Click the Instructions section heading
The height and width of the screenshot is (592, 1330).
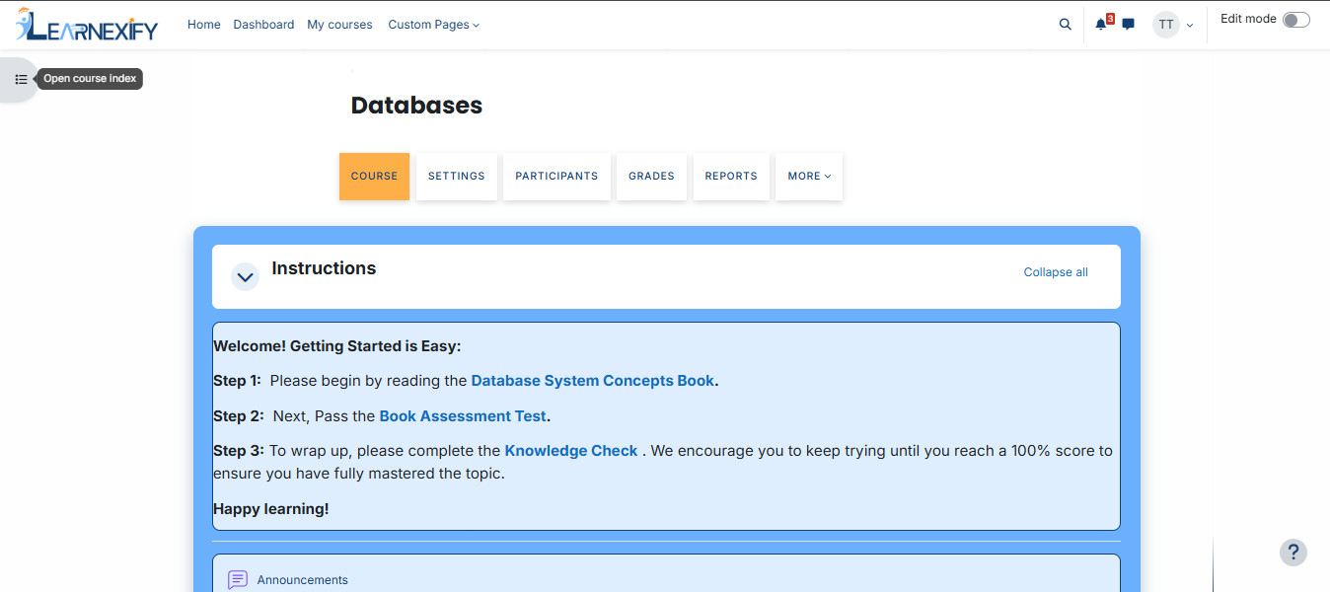tap(324, 268)
